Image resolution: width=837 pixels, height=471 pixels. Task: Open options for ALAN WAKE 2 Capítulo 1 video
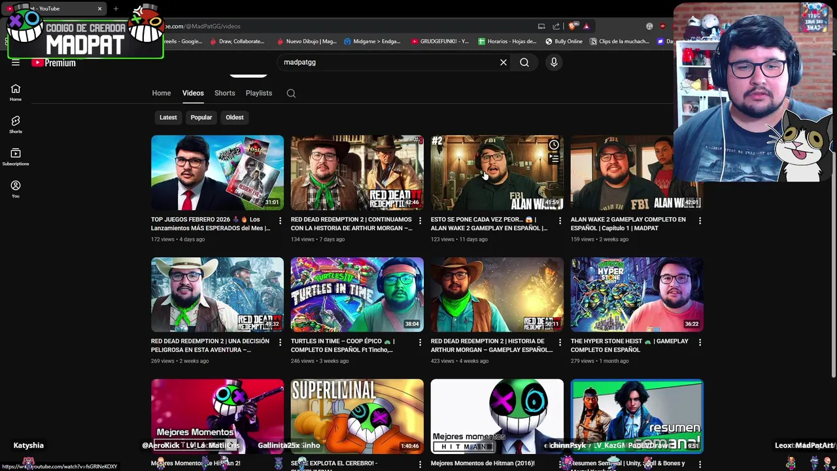700,220
